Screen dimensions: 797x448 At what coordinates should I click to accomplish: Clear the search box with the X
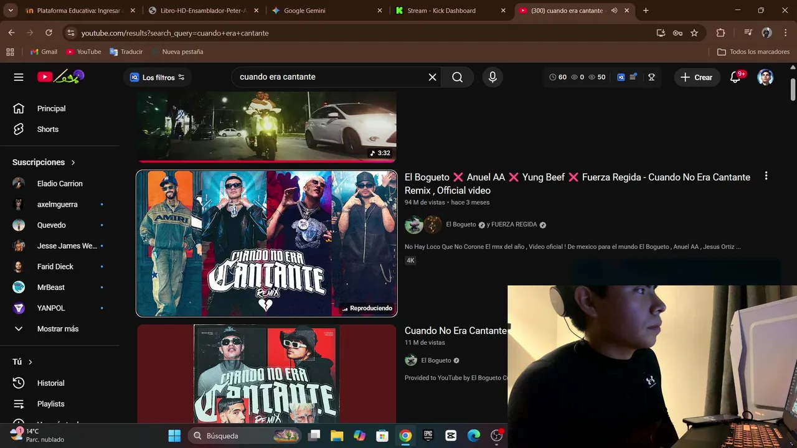click(x=432, y=77)
